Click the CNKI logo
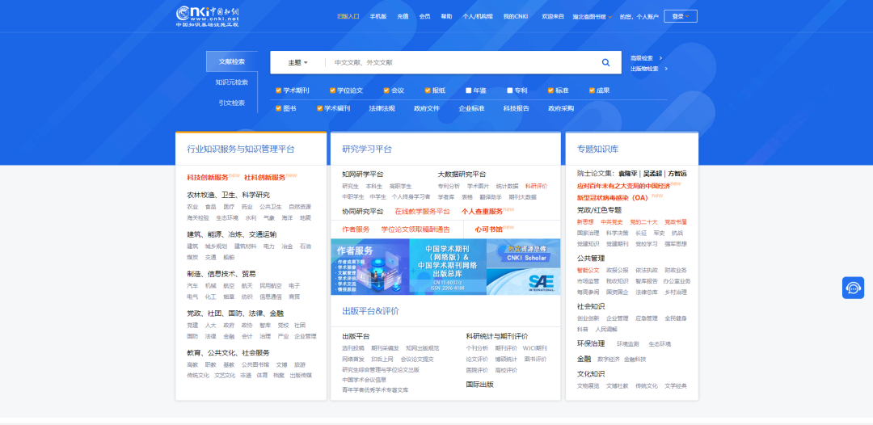The width and height of the screenshot is (873, 425). (x=207, y=16)
